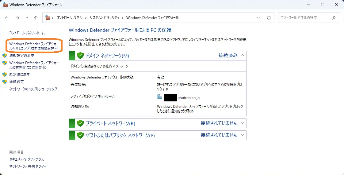
Task: Click shield icon beside 通知設定の変更
Action: click(5, 56)
